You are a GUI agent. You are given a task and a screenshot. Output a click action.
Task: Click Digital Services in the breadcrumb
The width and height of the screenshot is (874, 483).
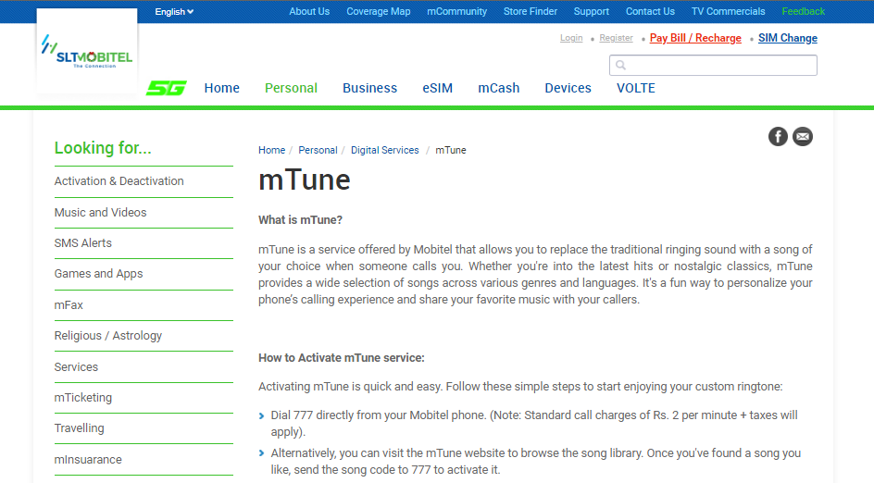pos(384,150)
